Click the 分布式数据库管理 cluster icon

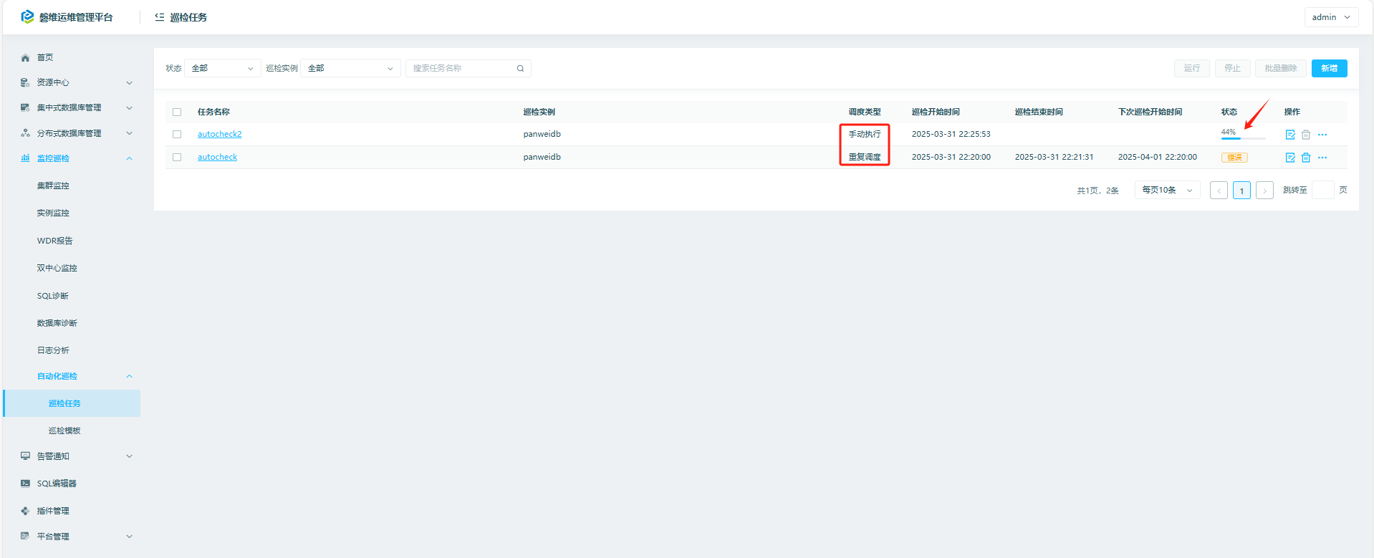[x=25, y=133]
